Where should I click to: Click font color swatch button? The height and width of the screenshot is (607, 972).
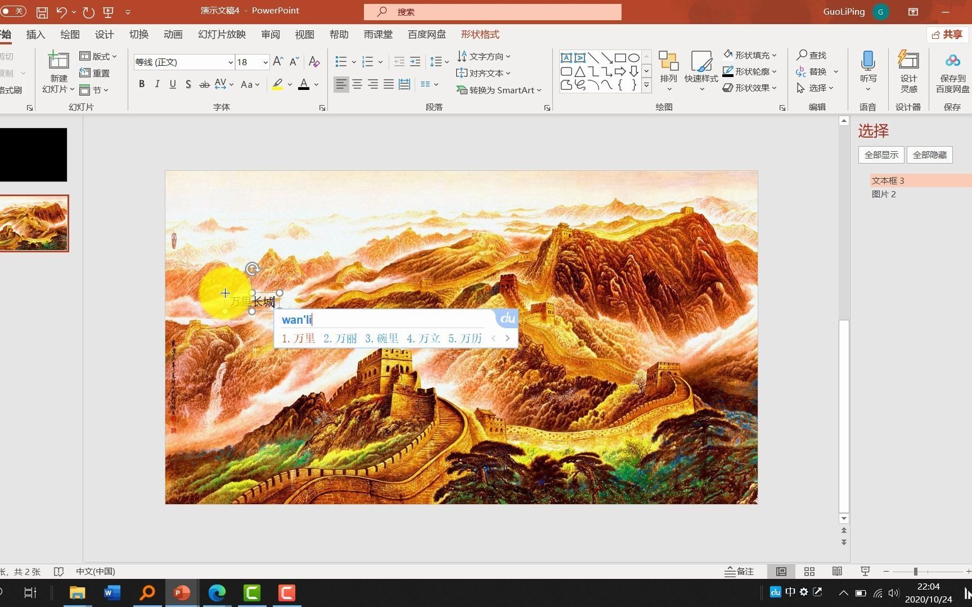pos(304,84)
